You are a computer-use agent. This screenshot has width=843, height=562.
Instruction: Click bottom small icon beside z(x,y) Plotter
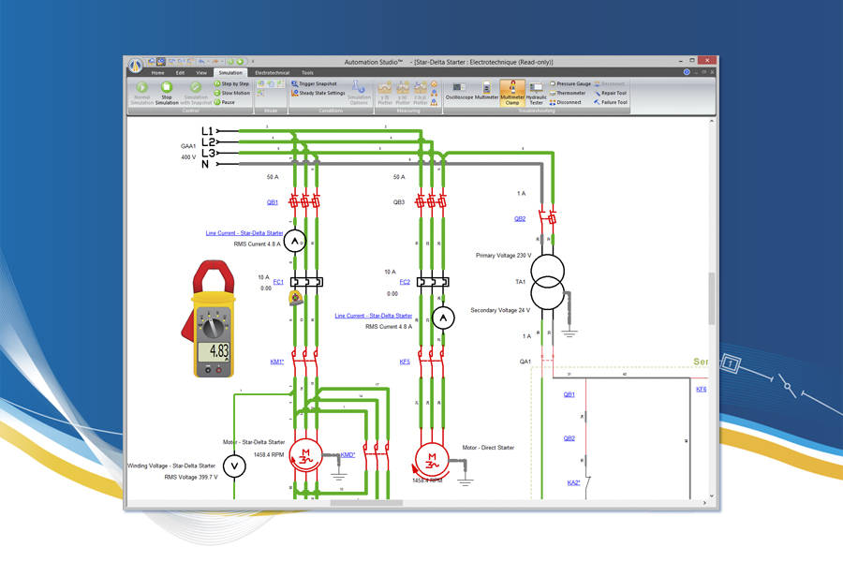[x=434, y=102]
